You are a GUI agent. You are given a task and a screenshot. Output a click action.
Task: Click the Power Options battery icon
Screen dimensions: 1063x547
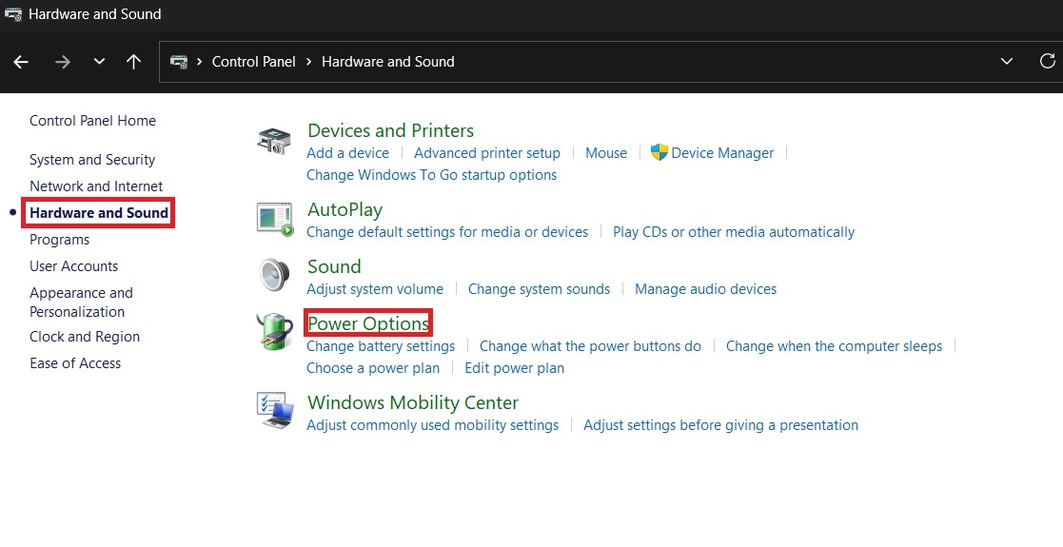(275, 331)
